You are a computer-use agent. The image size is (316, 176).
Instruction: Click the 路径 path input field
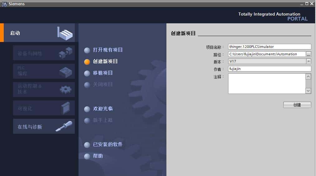(x=267, y=54)
